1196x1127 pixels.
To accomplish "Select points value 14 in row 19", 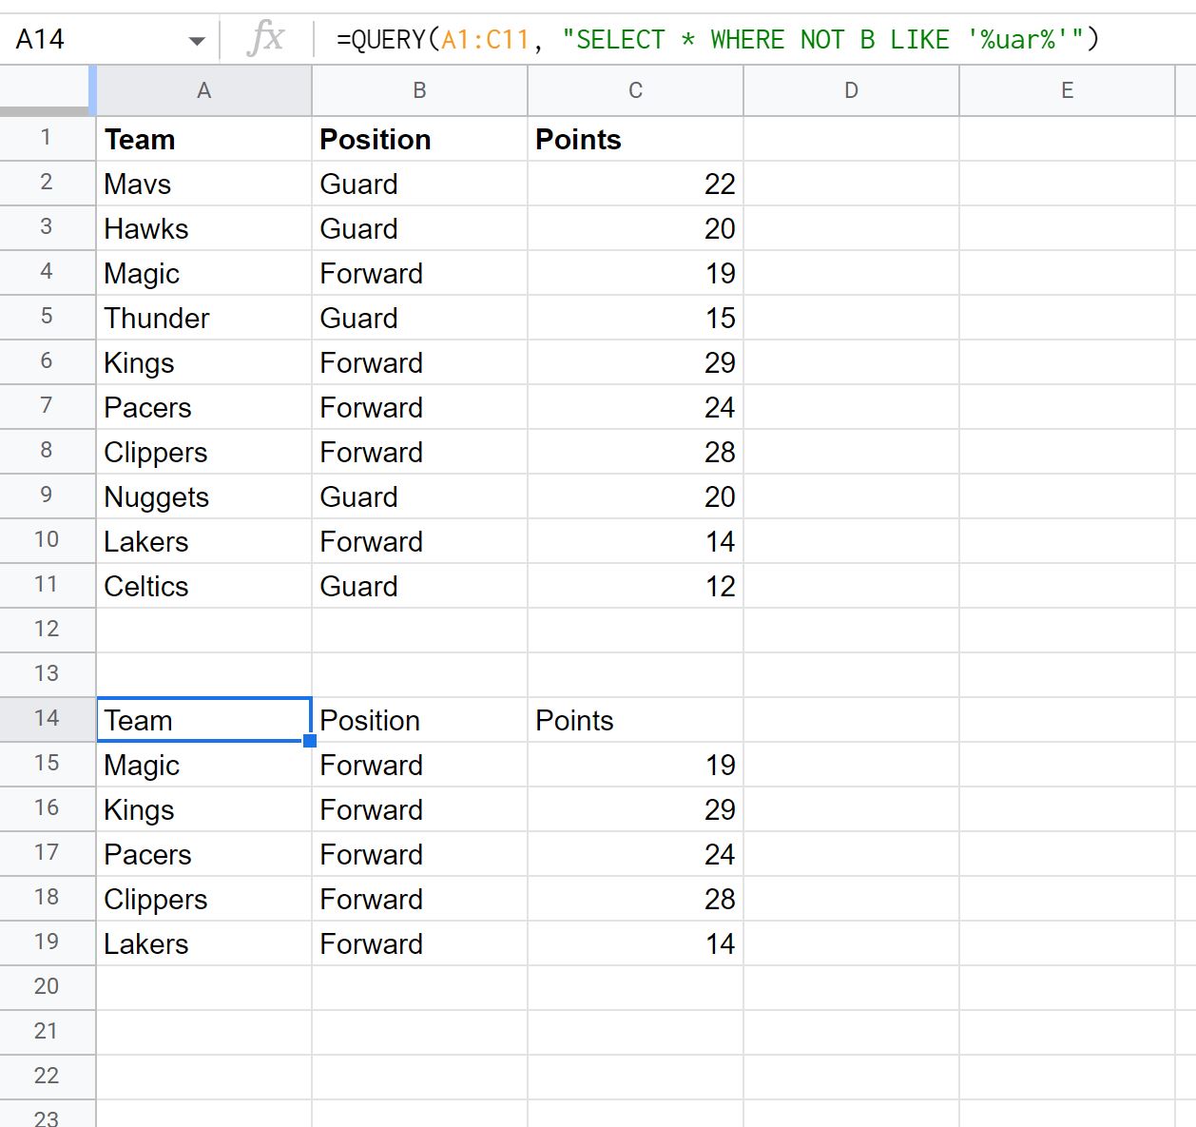I will tap(635, 943).
